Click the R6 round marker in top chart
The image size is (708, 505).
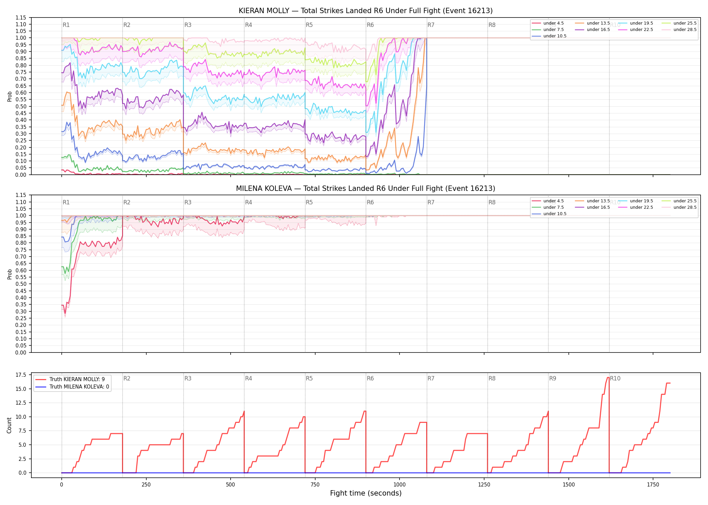coord(370,25)
